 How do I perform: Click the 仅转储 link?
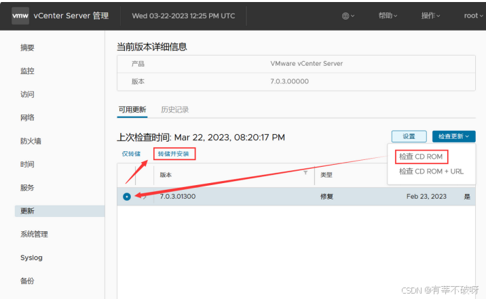131,154
